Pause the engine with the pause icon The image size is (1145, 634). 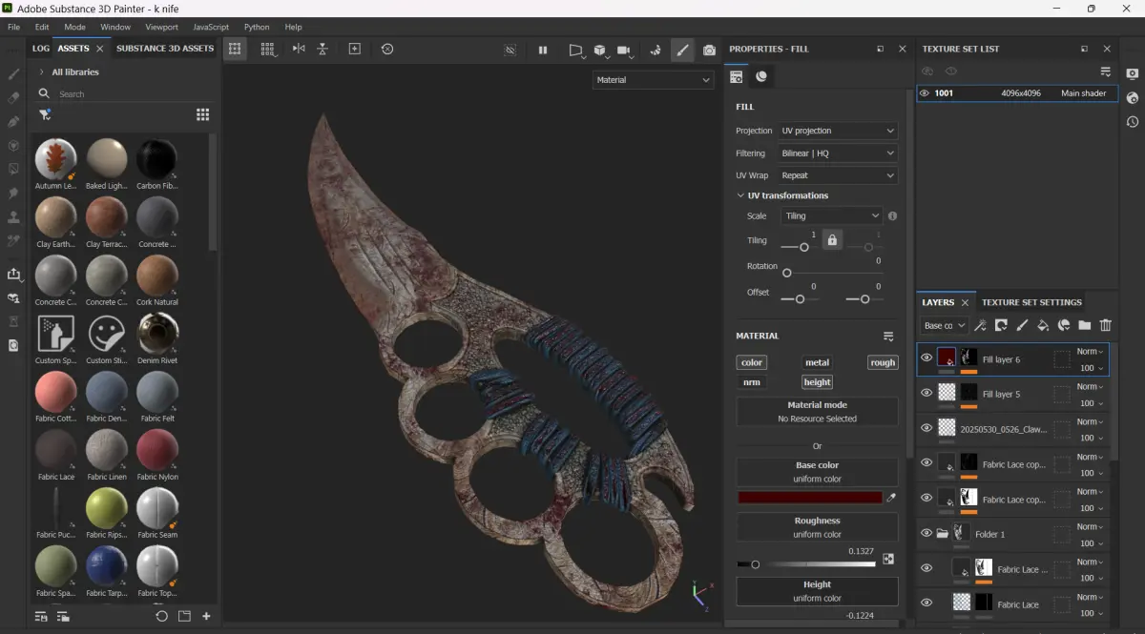pyautogui.click(x=543, y=50)
